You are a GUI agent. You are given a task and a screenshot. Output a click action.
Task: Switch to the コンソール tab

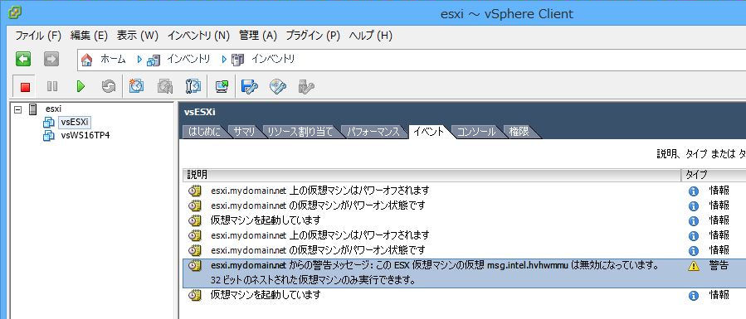click(x=475, y=132)
